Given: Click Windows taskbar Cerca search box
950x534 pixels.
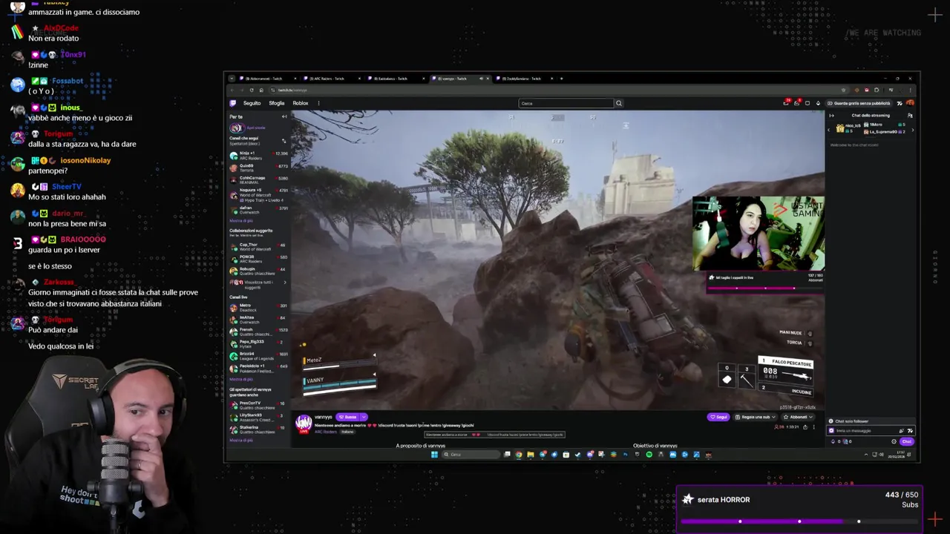Looking at the screenshot, I should click(472, 455).
